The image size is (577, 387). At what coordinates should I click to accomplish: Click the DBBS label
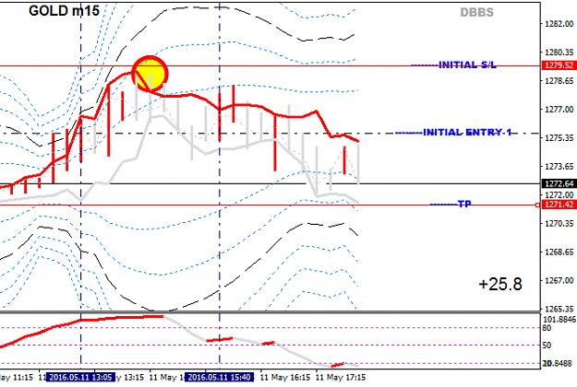tap(477, 13)
